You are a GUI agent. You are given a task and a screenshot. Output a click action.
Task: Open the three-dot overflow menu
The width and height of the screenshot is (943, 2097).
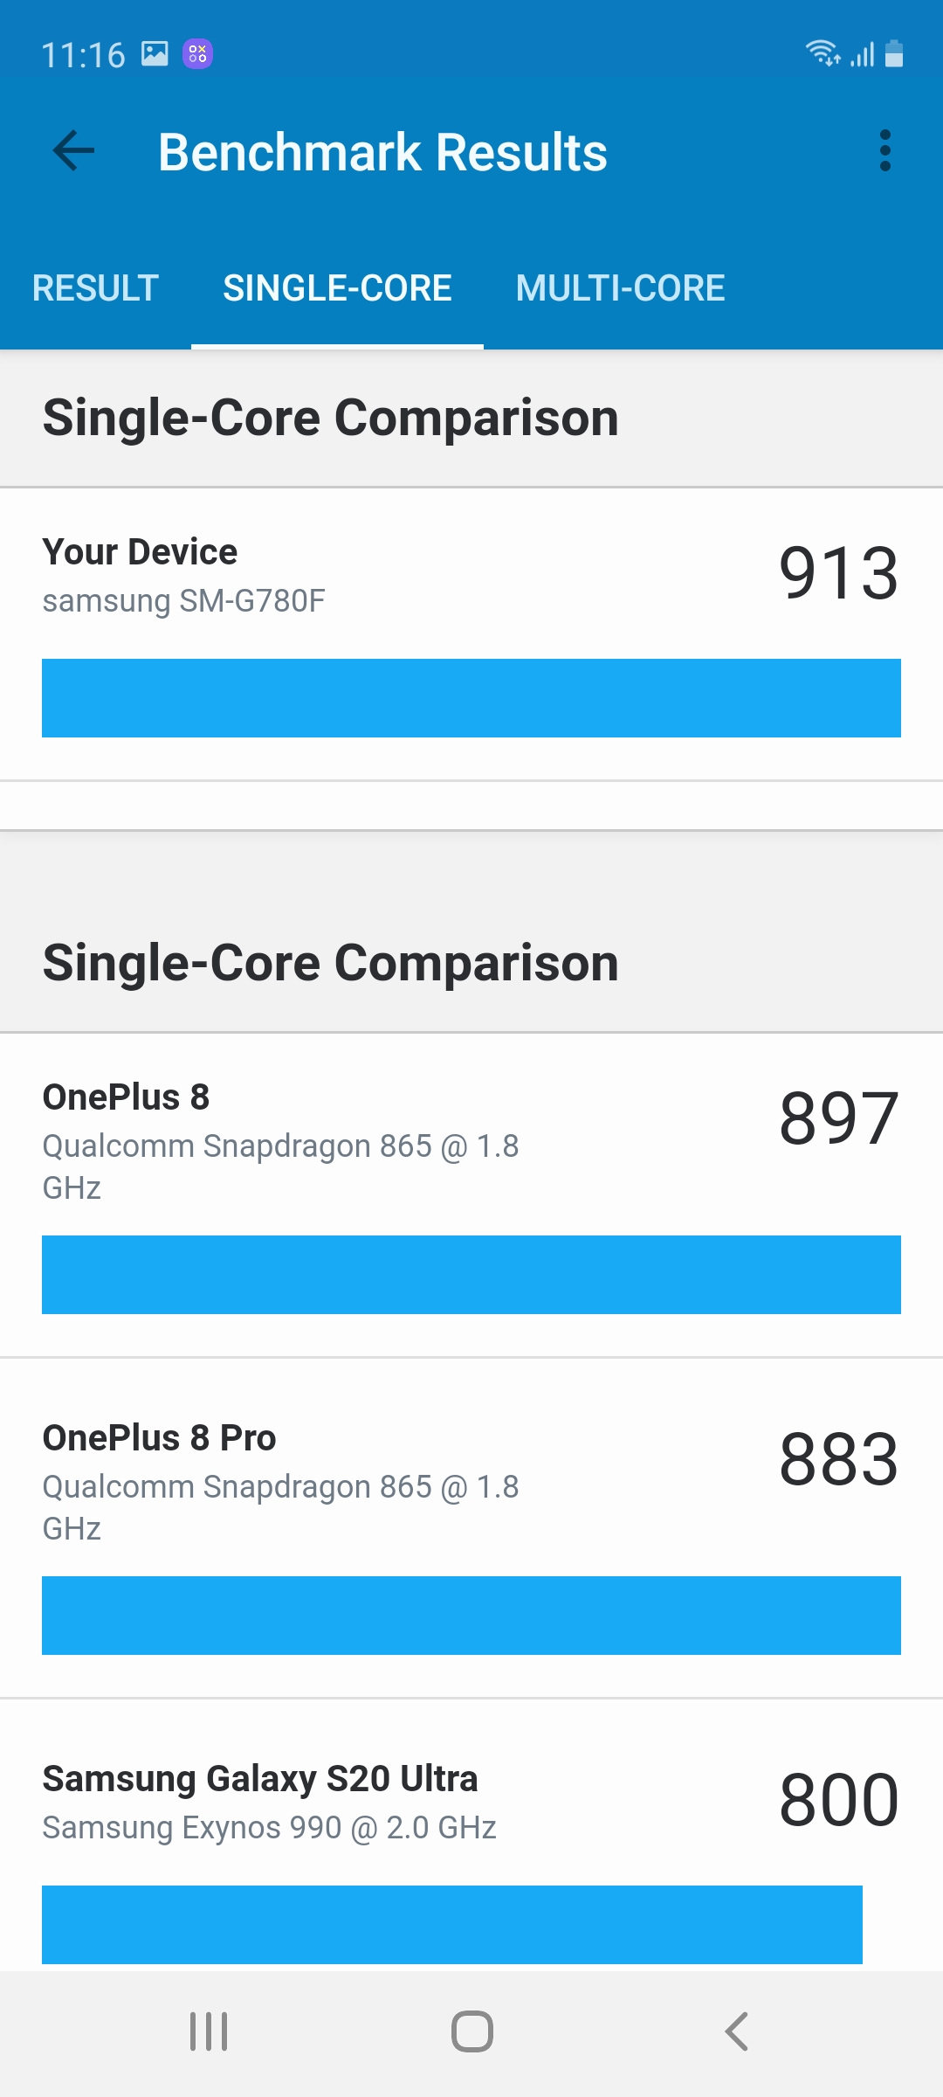pyautogui.click(x=884, y=151)
